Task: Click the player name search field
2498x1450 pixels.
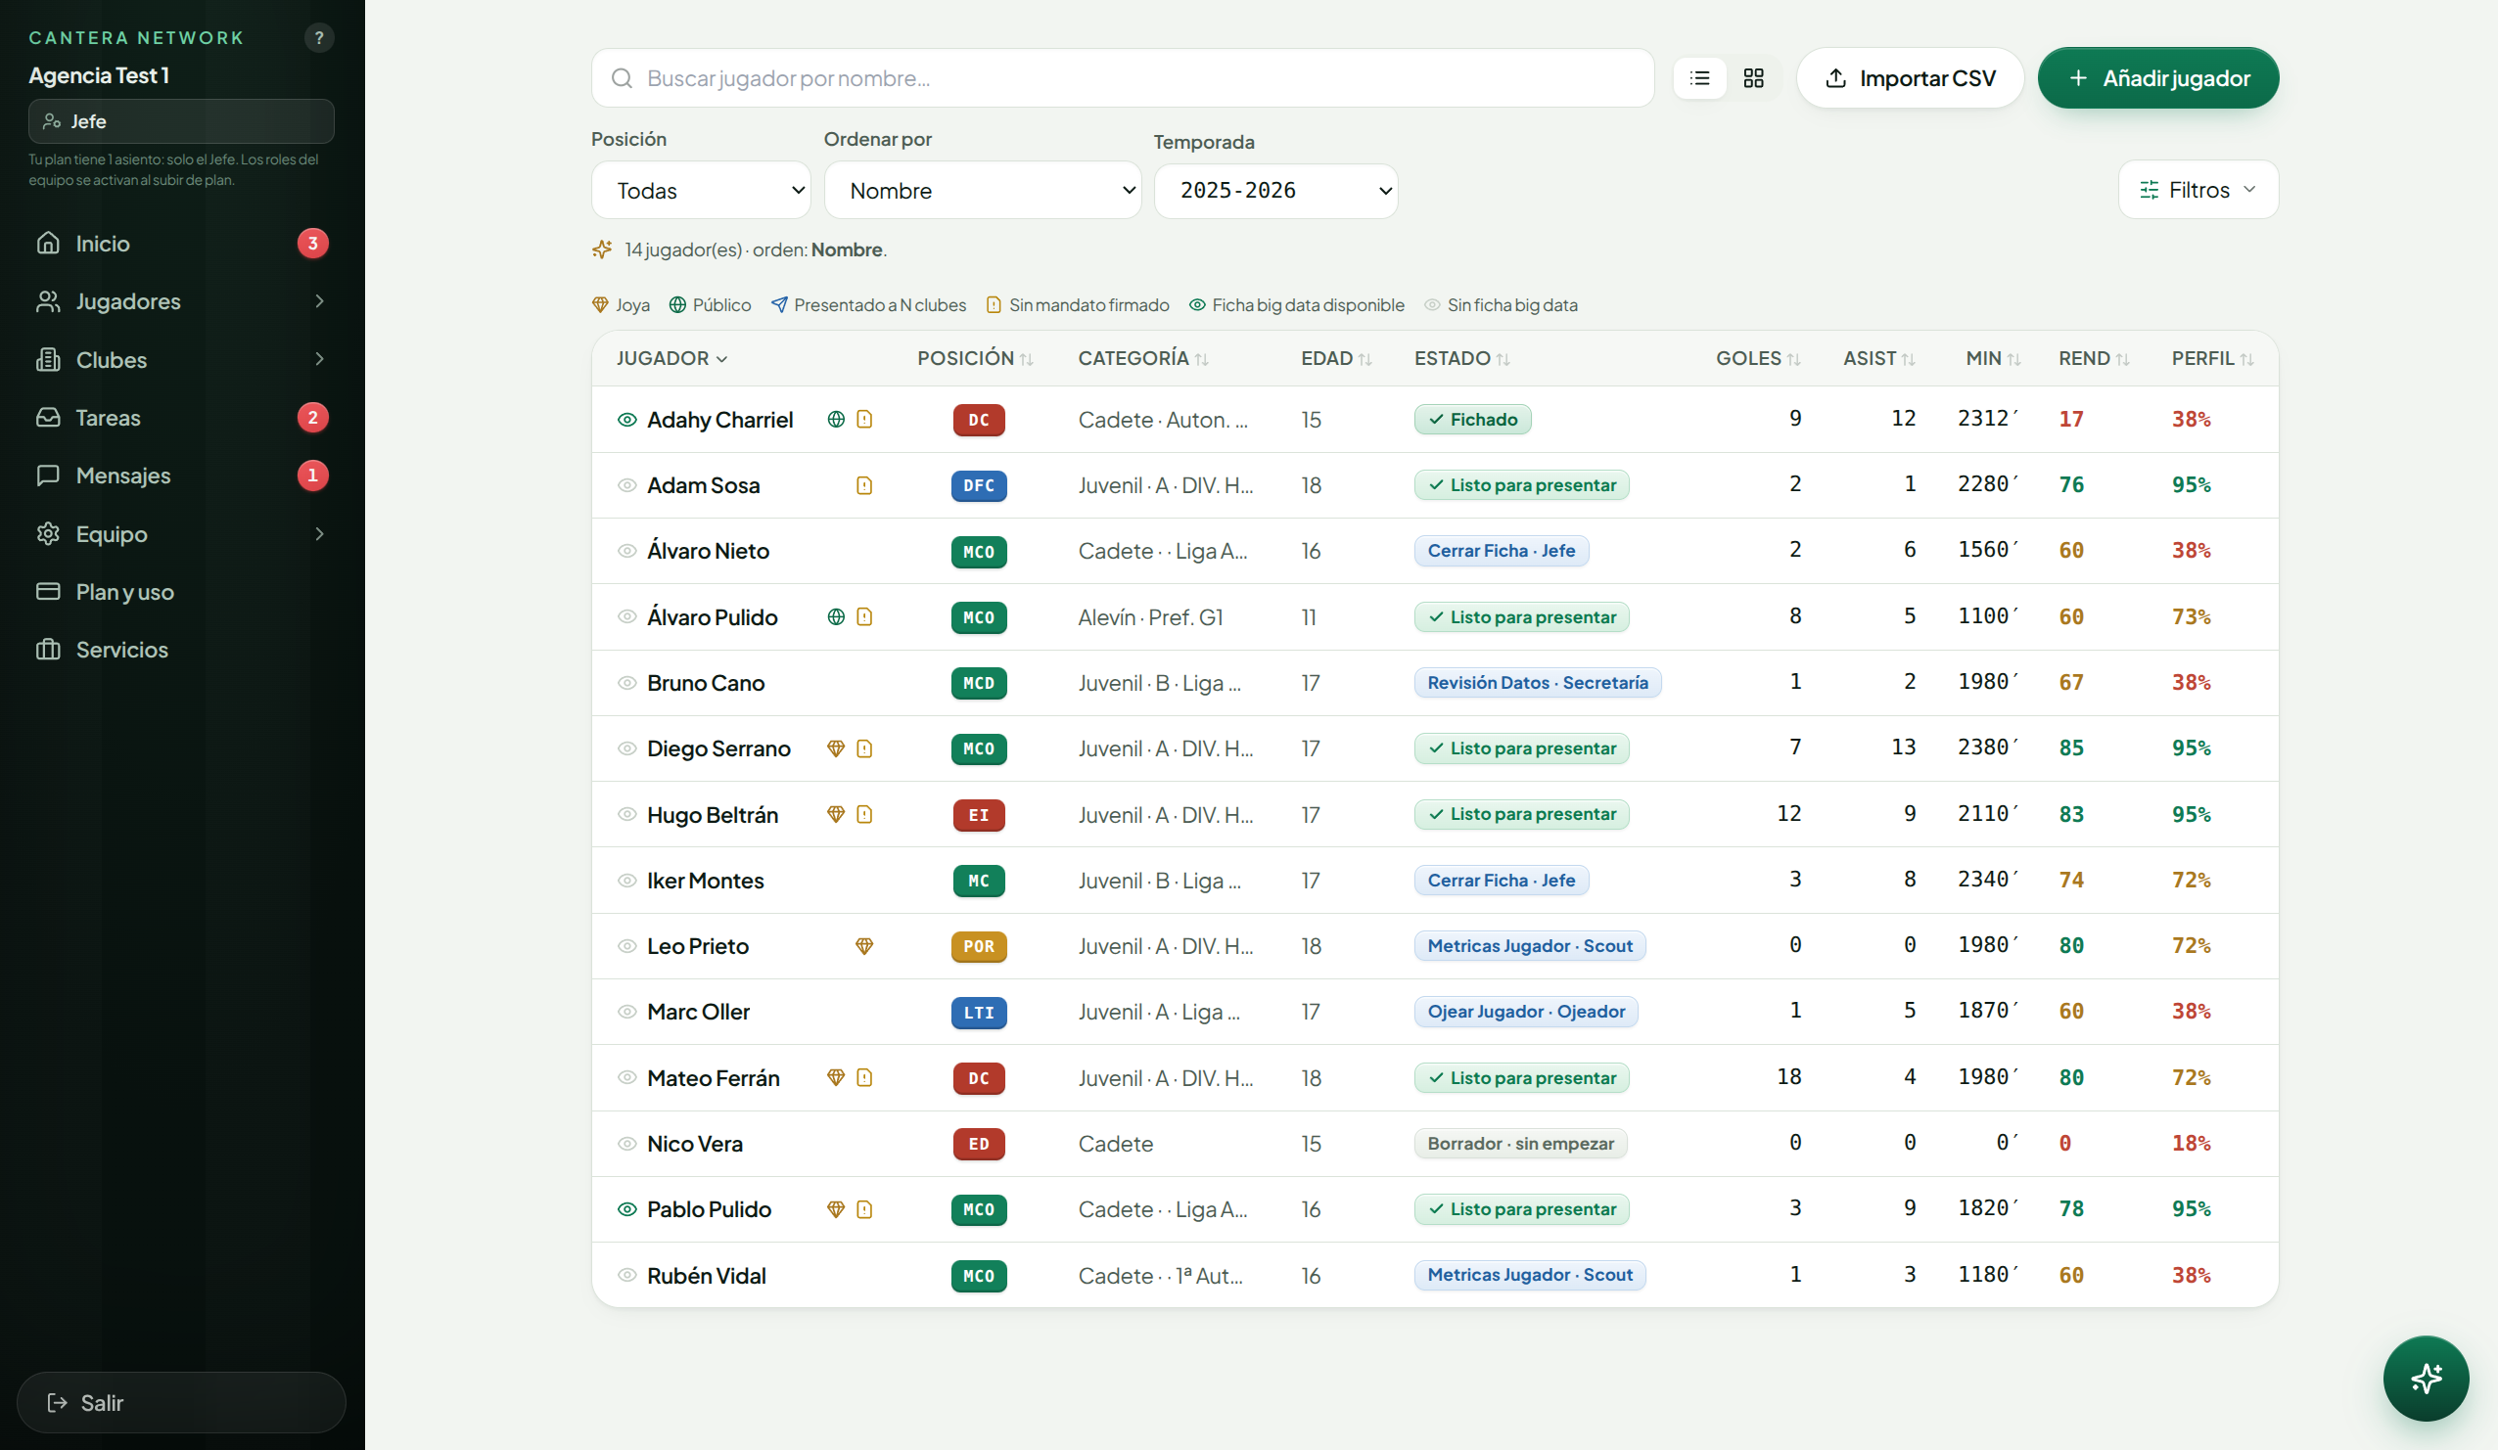Action: point(1122,78)
